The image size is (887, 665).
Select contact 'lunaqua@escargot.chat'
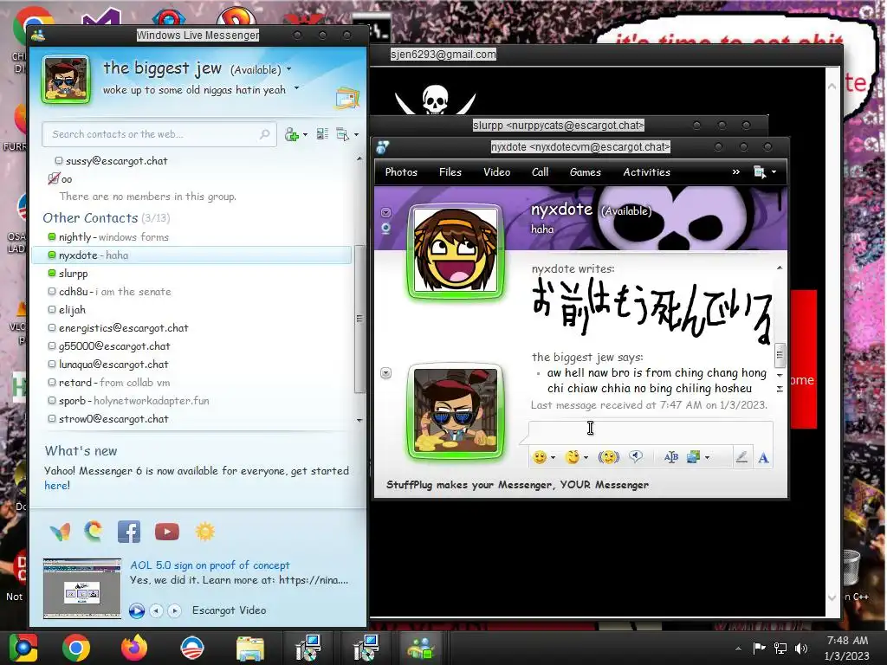191,365
